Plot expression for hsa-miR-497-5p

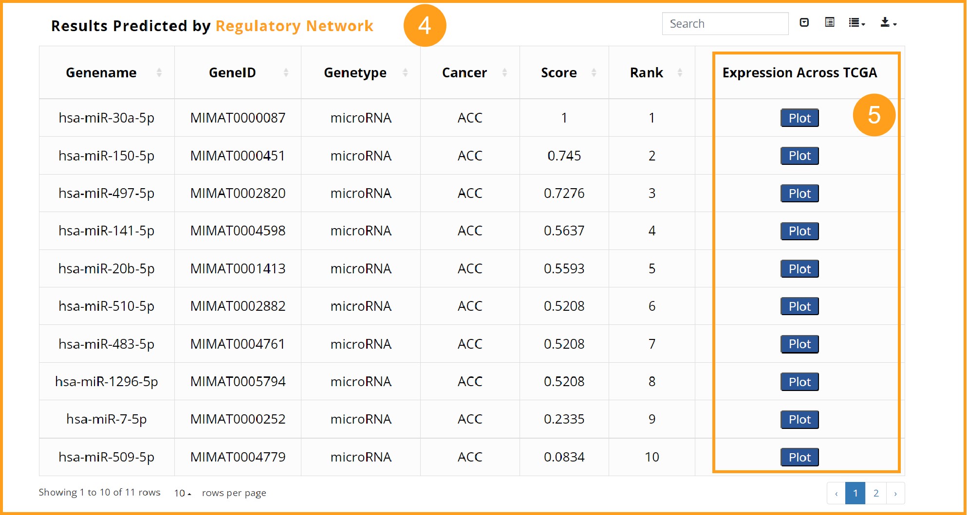800,193
